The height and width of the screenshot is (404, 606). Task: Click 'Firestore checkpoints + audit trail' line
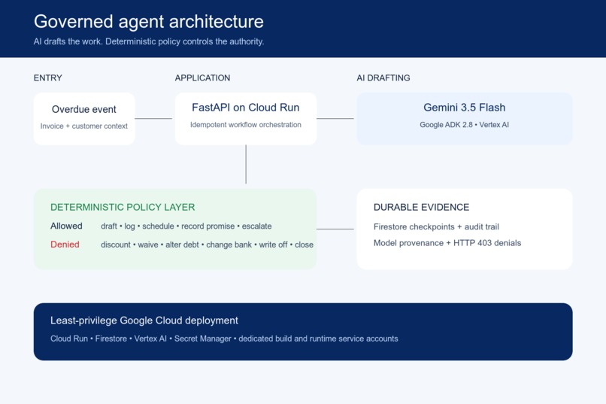(x=436, y=227)
